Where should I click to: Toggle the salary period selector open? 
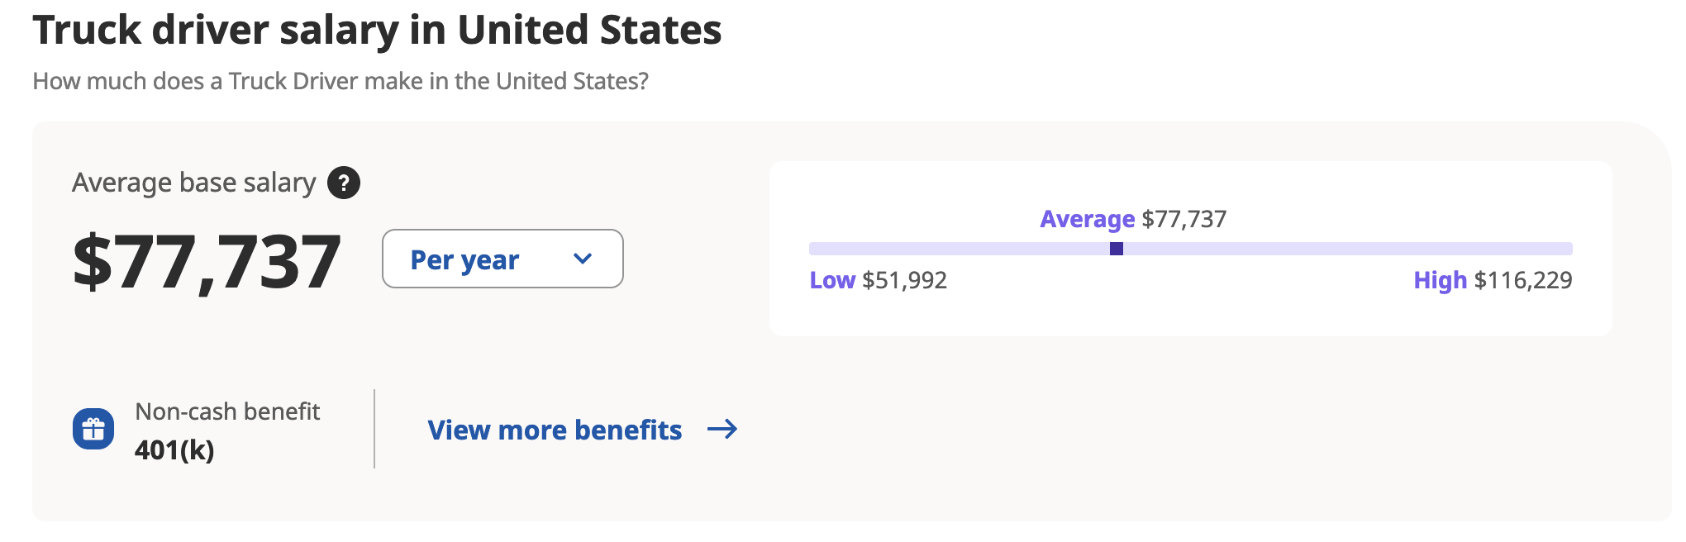click(501, 259)
